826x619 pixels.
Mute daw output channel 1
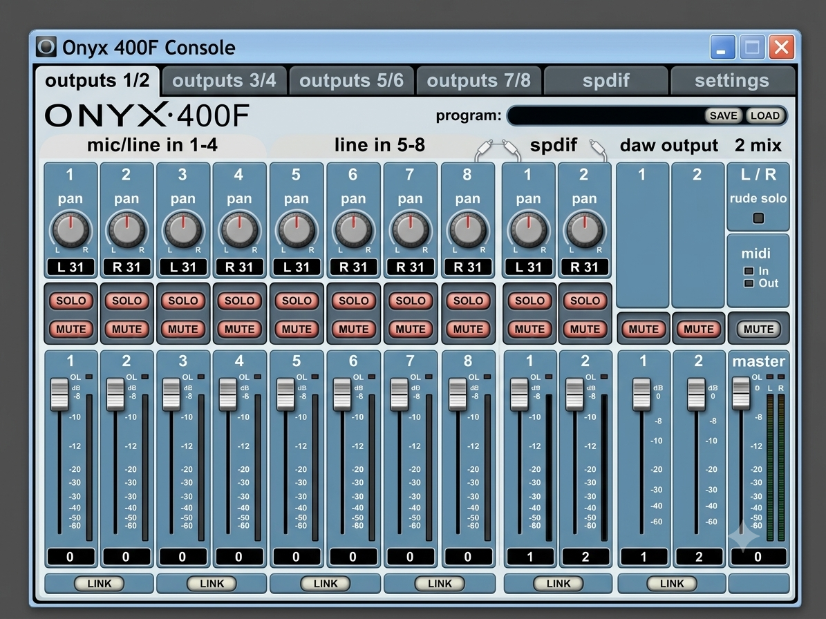[x=644, y=329]
